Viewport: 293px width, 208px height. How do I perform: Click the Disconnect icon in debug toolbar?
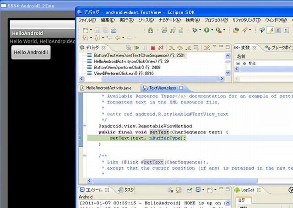click(160, 48)
